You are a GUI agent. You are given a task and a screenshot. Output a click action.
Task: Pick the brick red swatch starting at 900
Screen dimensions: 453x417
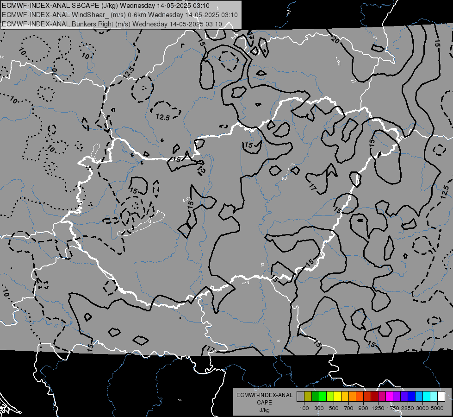(367, 397)
